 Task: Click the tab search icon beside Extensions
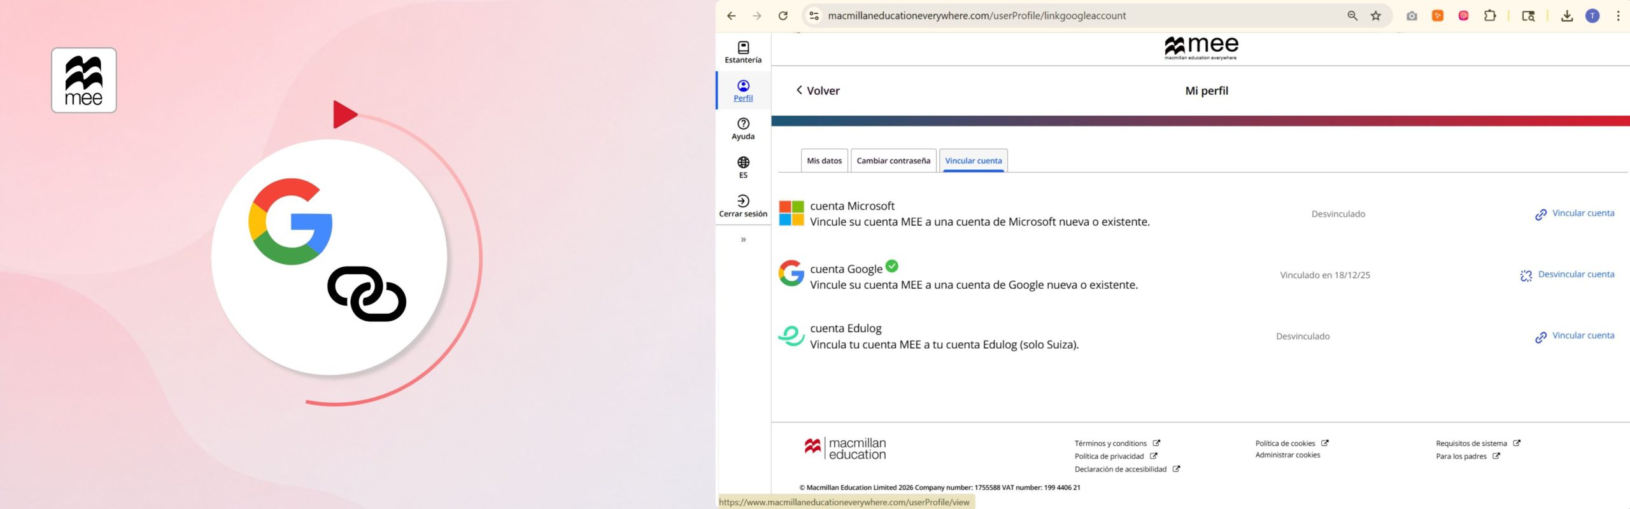pyautogui.click(x=1528, y=16)
